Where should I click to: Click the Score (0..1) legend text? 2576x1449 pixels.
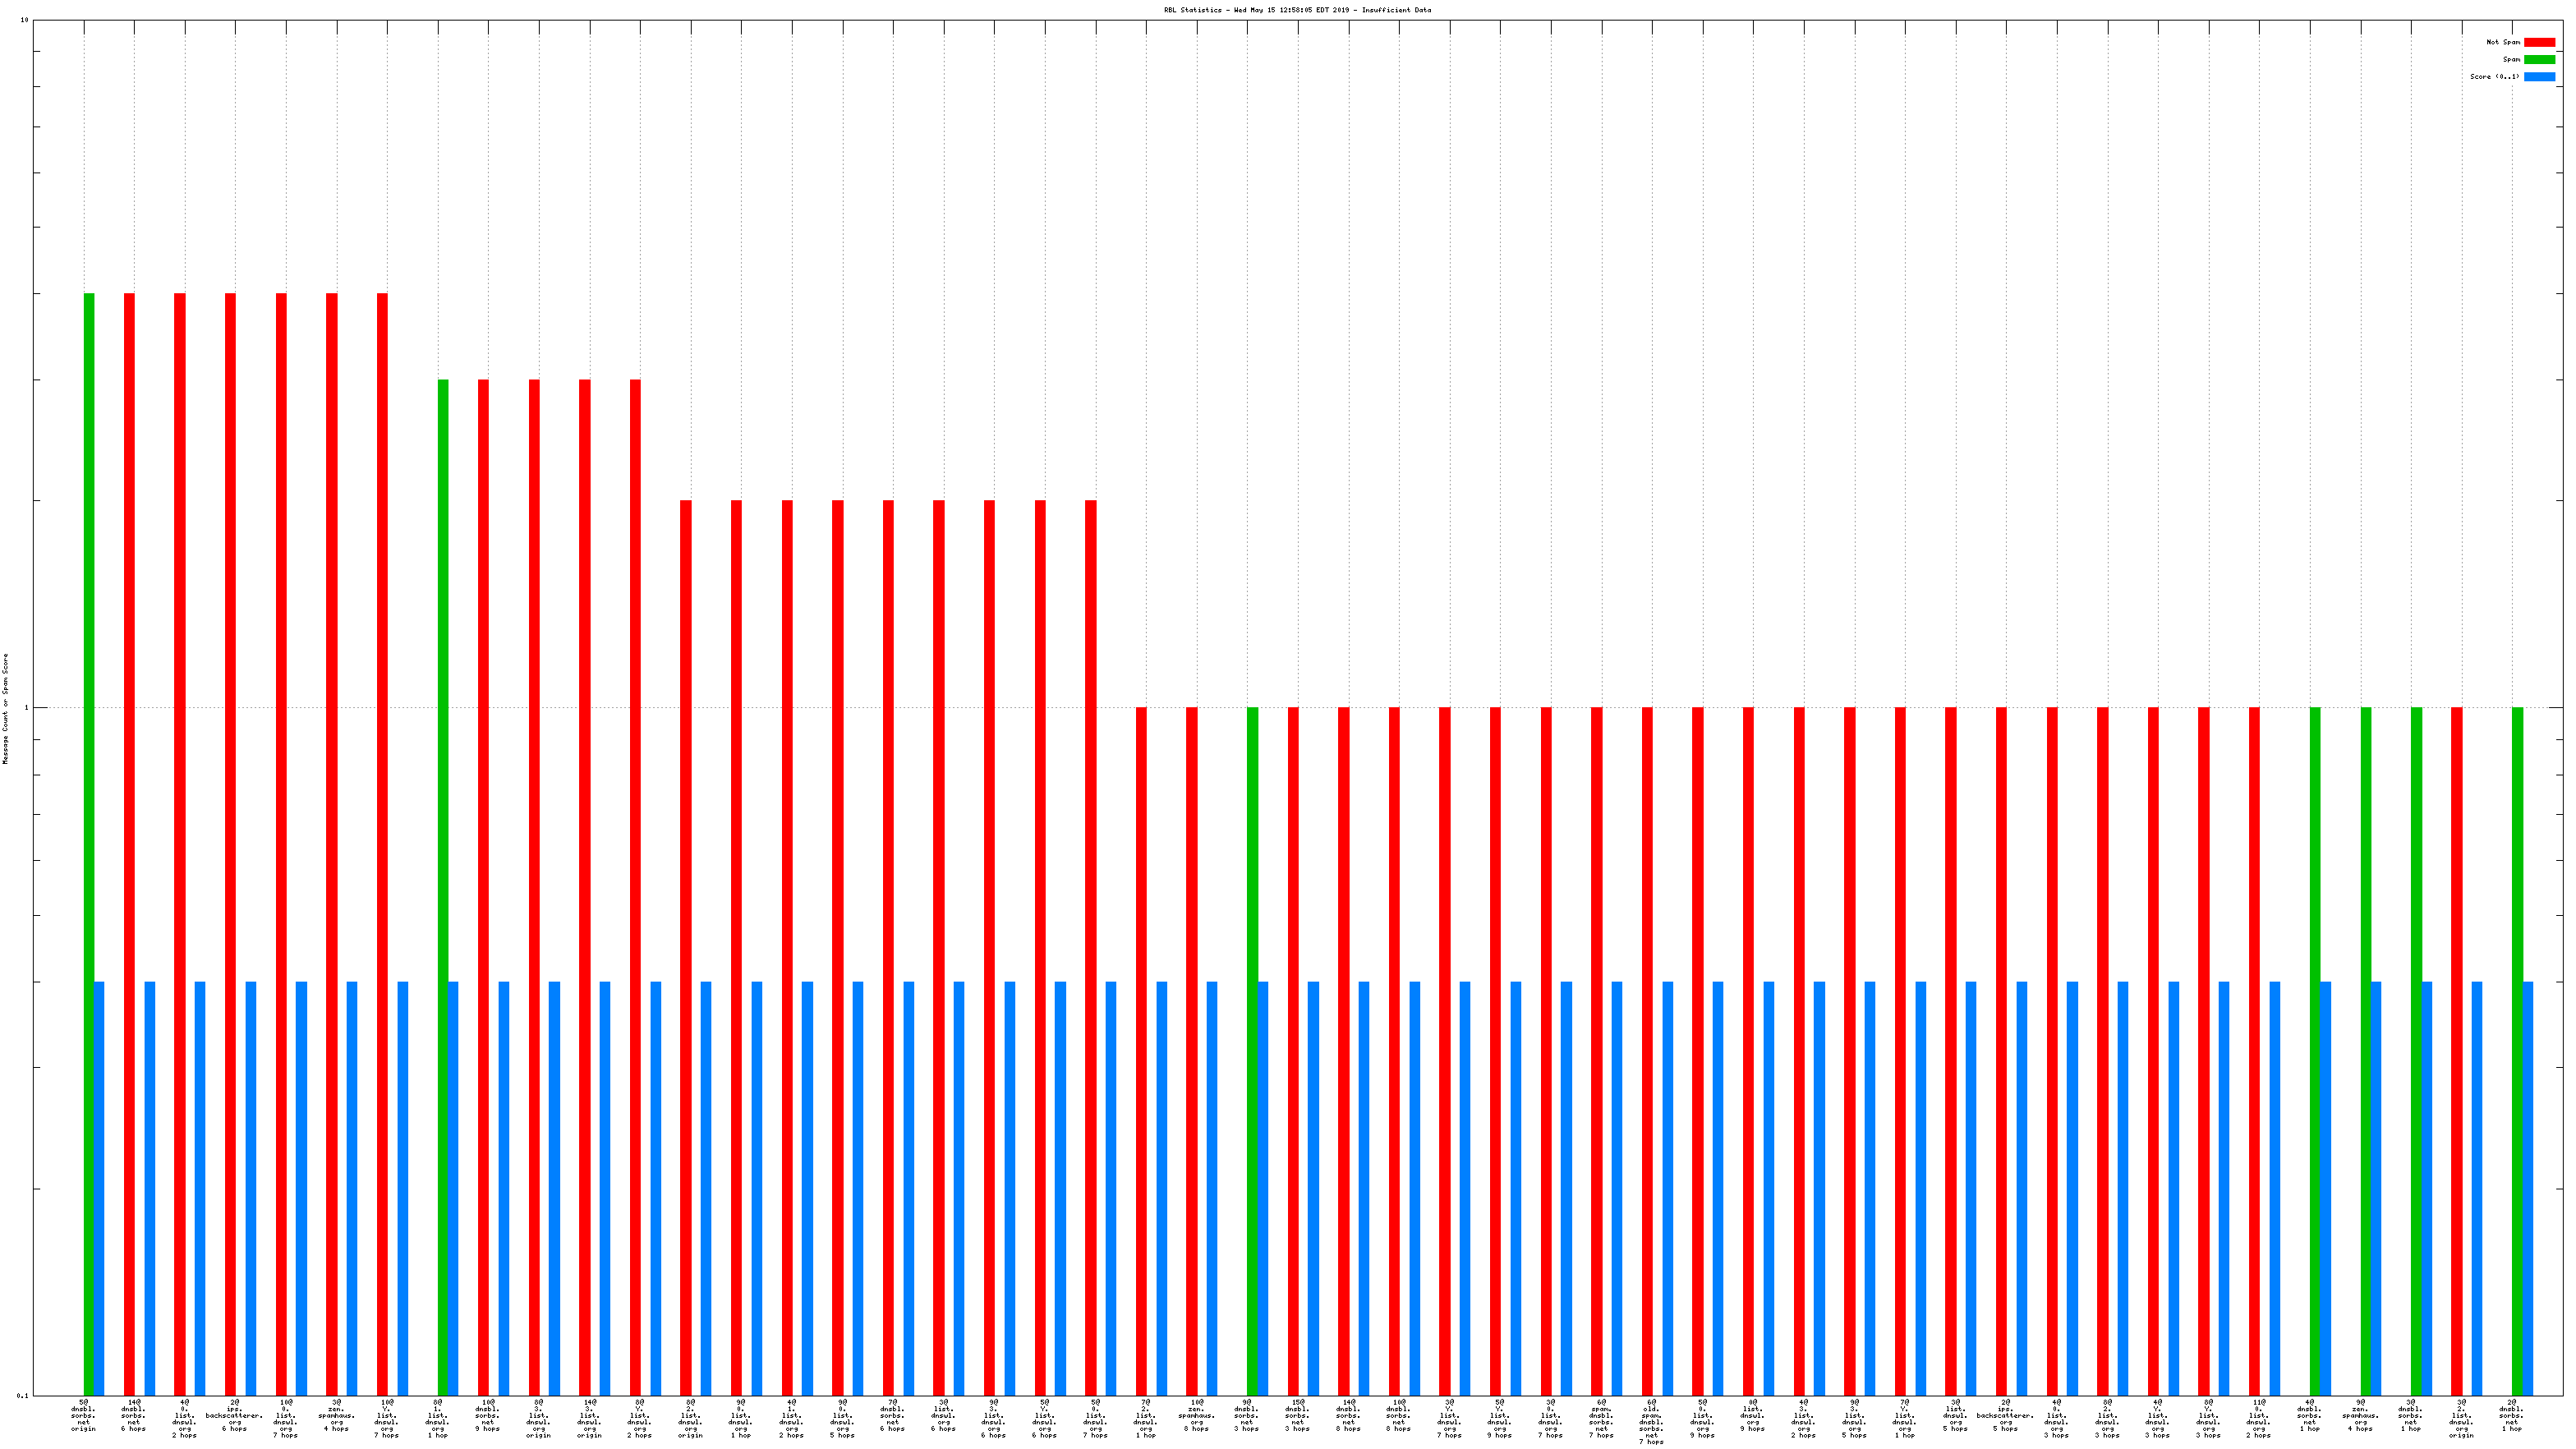click(2494, 76)
